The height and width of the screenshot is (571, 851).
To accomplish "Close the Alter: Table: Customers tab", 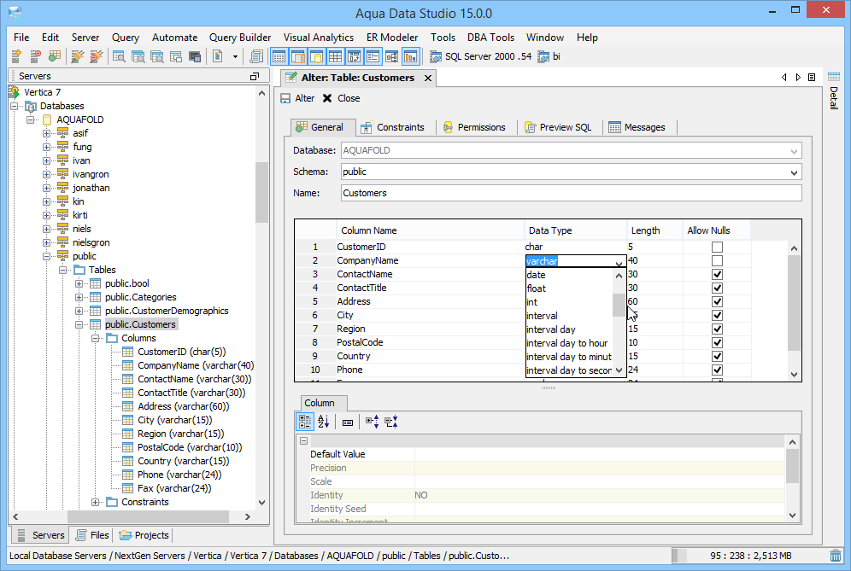I will click(x=428, y=78).
